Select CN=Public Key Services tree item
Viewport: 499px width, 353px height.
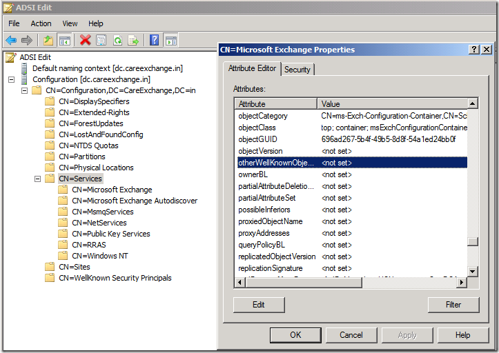[x=110, y=234]
